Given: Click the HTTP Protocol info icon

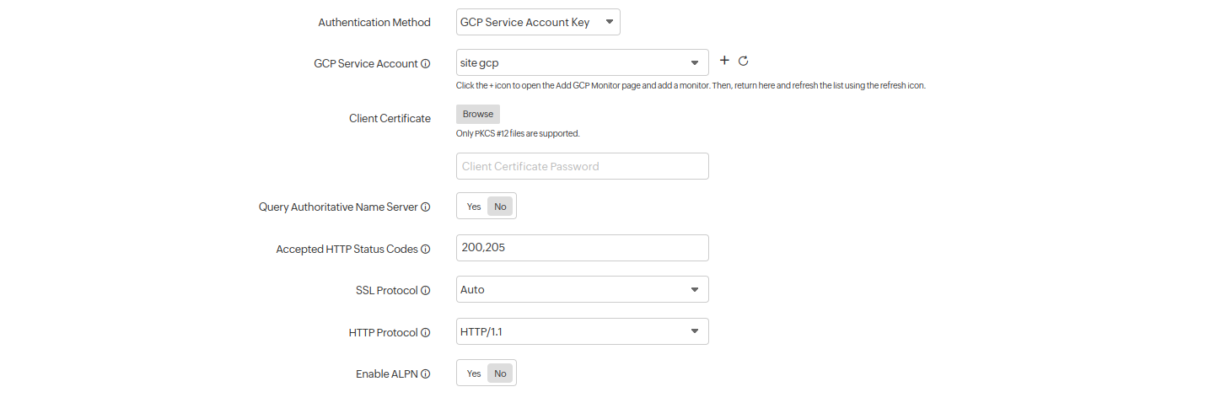Looking at the screenshot, I should [426, 333].
